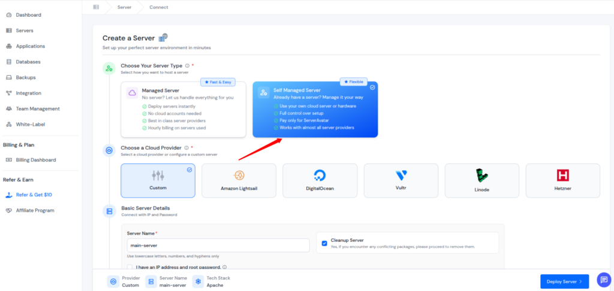
Task: Click the Hetzner logo
Action: click(562, 175)
